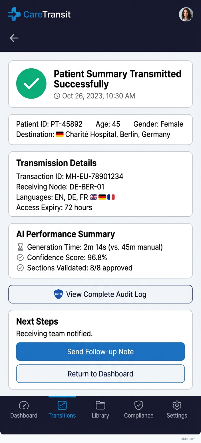This screenshot has height=443, width=201.
Task: Open the Compliance tab
Action: pyautogui.click(x=138, y=410)
